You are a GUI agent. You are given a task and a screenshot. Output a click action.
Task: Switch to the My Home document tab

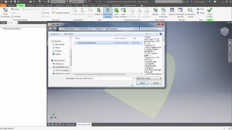(71, 125)
